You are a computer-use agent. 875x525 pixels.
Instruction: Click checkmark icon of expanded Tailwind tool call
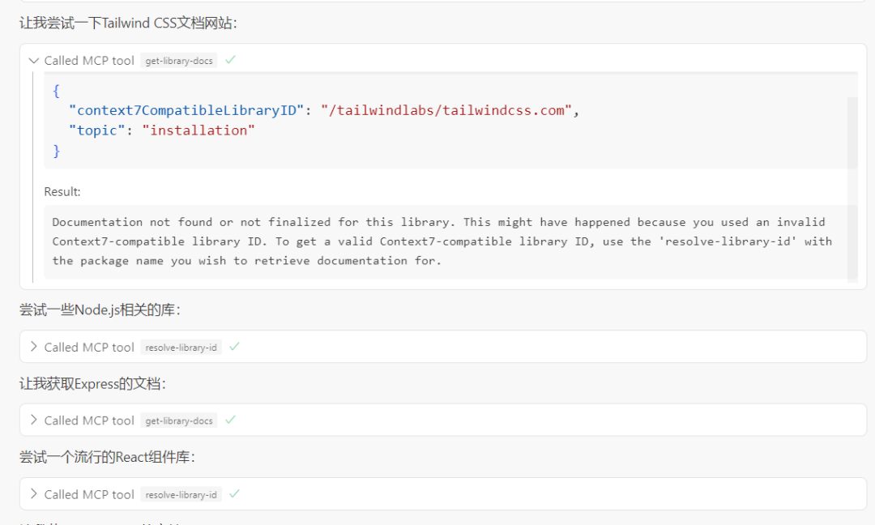pyautogui.click(x=230, y=60)
